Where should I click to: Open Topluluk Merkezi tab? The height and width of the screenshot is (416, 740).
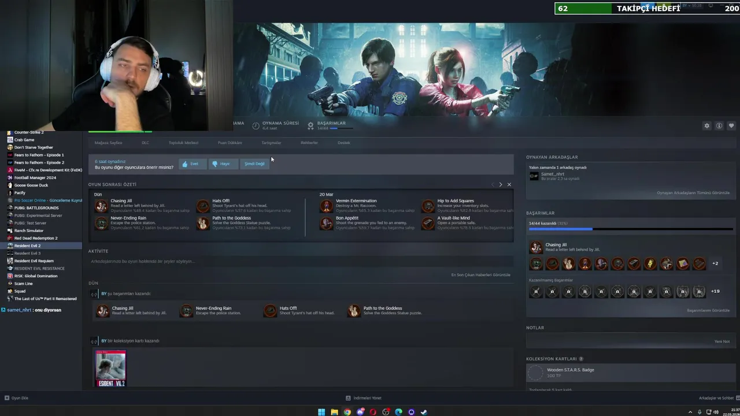tap(183, 143)
